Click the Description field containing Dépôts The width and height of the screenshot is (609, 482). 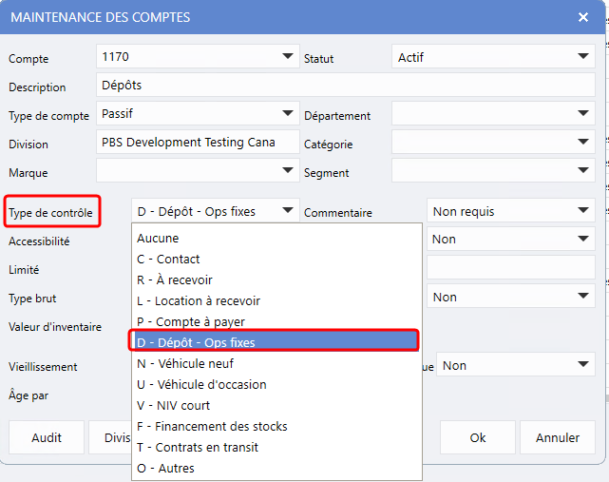click(346, 85)
